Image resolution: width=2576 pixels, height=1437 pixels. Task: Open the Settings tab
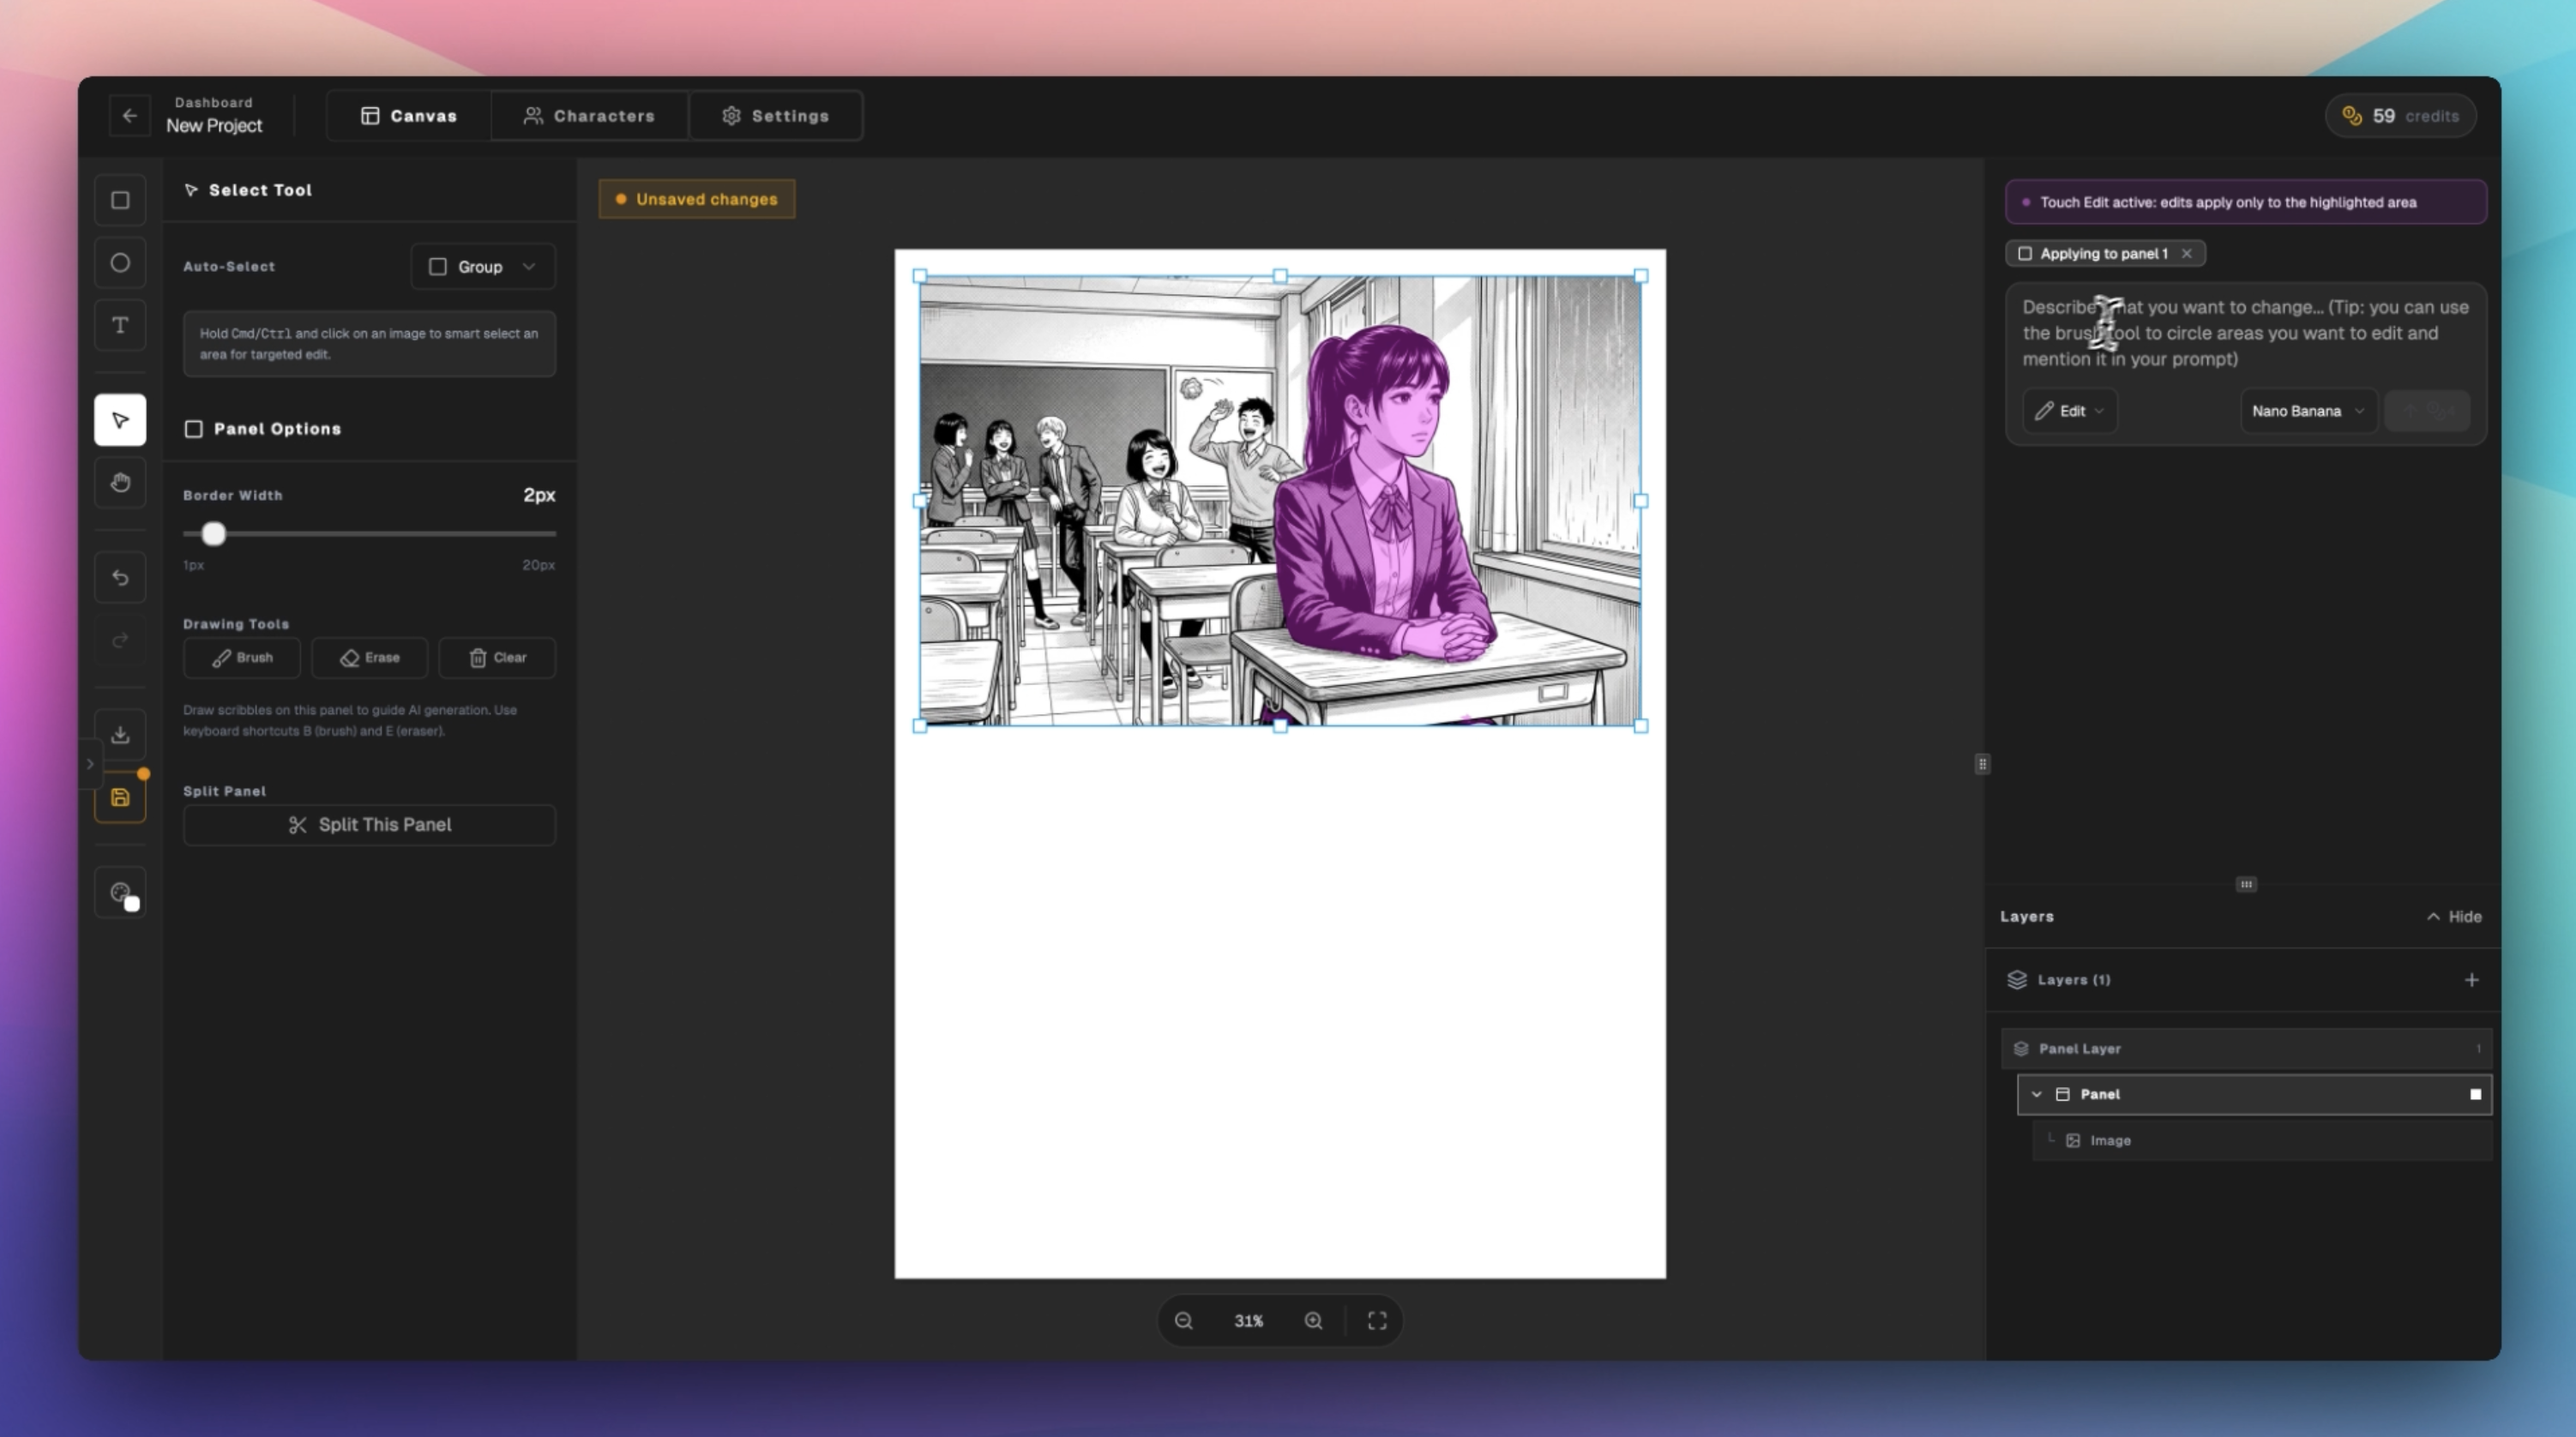(x=776, y=116)
